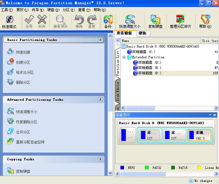Select first 117 GB block in disk map
Viewport: 219px width, 184px height.
(151, 135)
